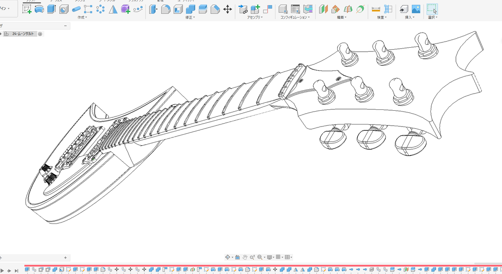Jump to the end of the timeline

pyautogui.click(x=16, y=271)
